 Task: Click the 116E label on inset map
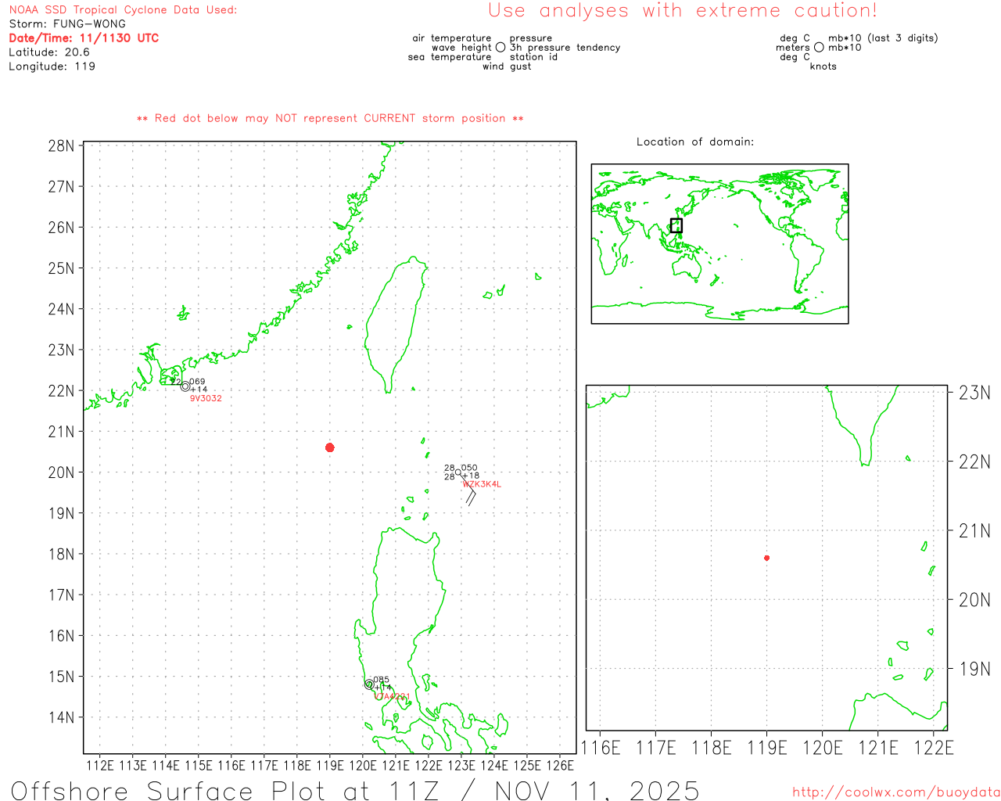coord(601,749)
